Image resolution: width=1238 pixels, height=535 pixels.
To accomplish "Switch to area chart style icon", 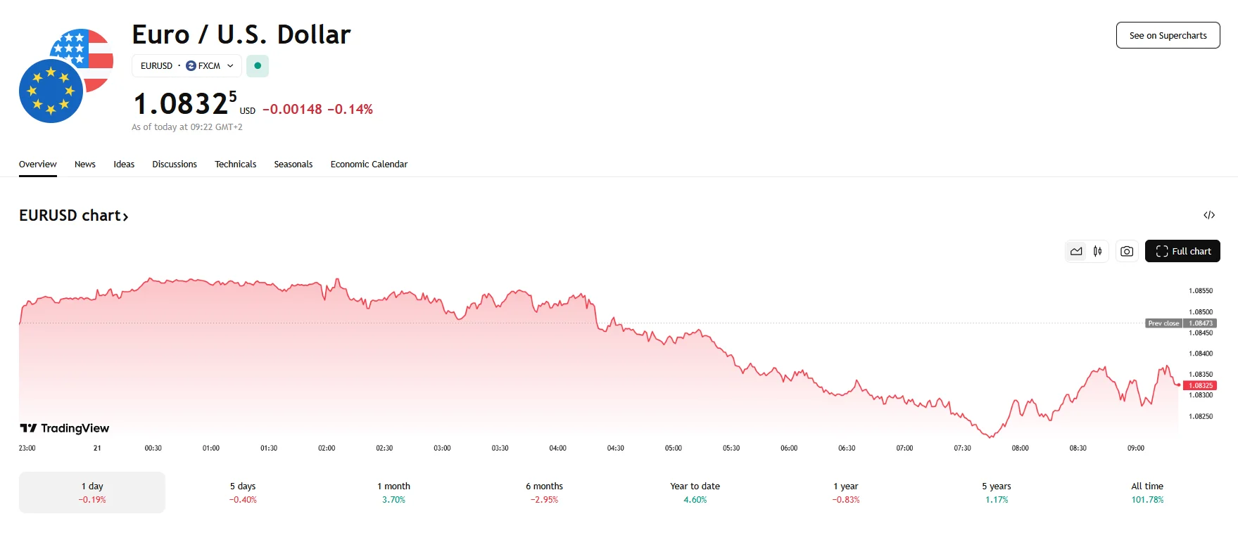I will point(1076,251).
